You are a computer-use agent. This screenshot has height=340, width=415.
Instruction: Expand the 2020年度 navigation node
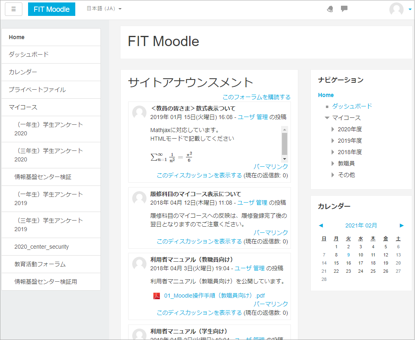[x=333, y=129]
